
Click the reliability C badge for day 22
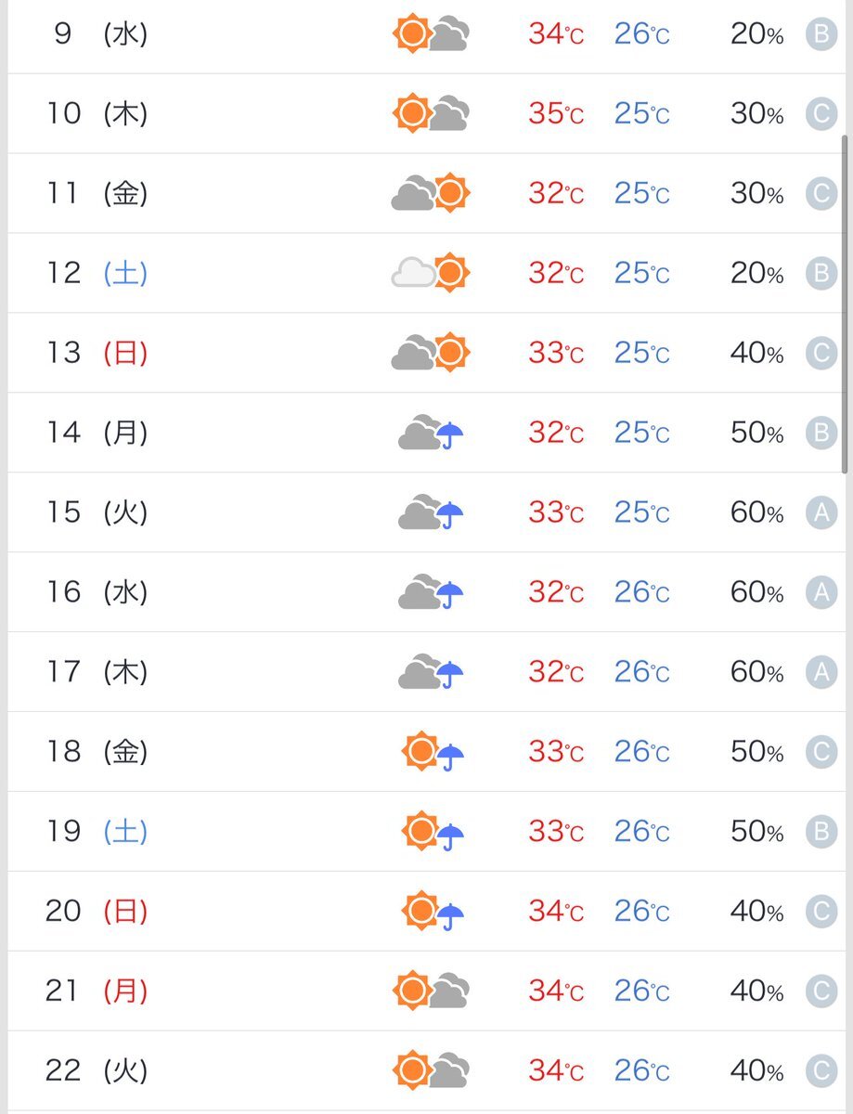coord(821,1071)
